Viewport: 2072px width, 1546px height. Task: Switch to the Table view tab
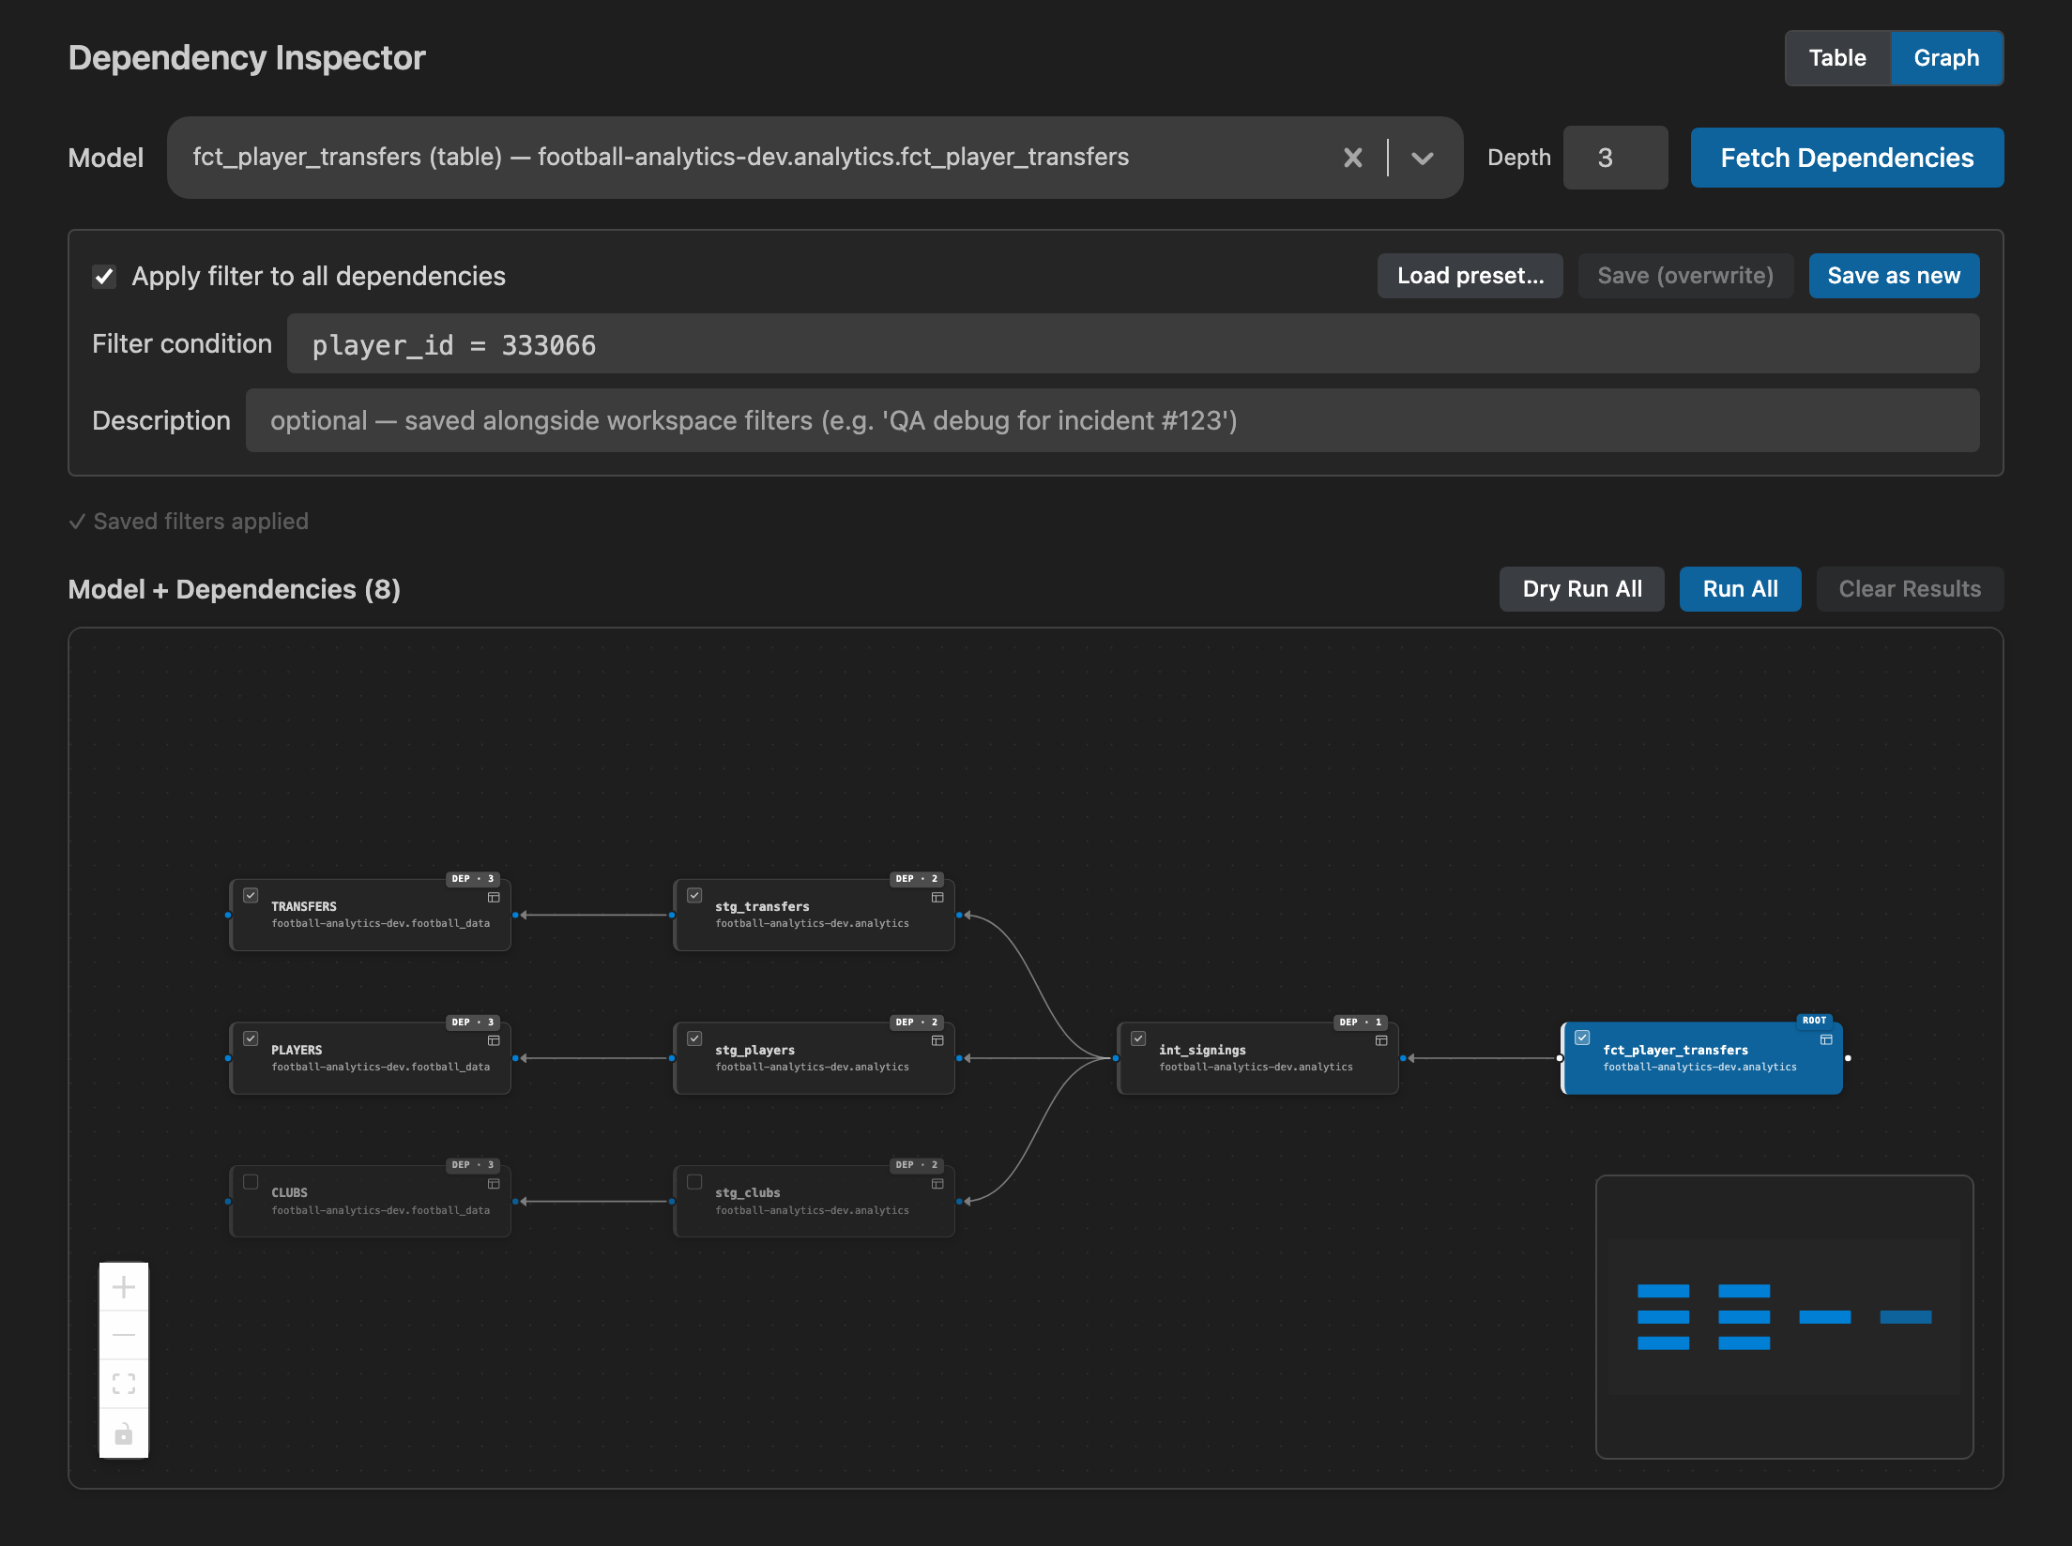pos(1837,58)
